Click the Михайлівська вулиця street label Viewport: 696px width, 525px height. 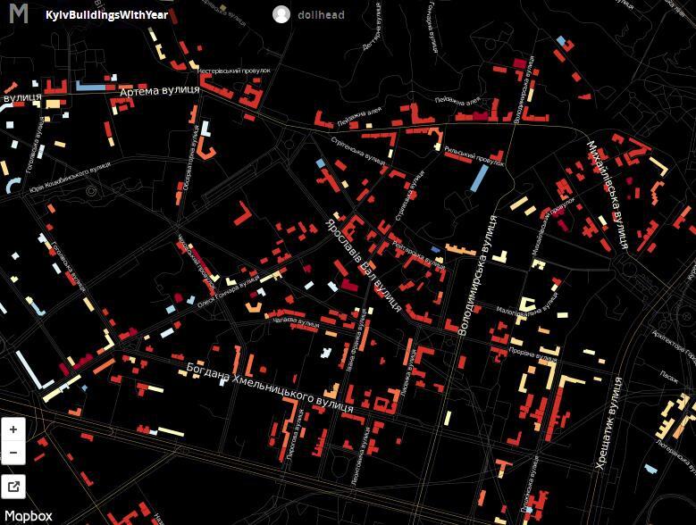click(x=608, y=194)
